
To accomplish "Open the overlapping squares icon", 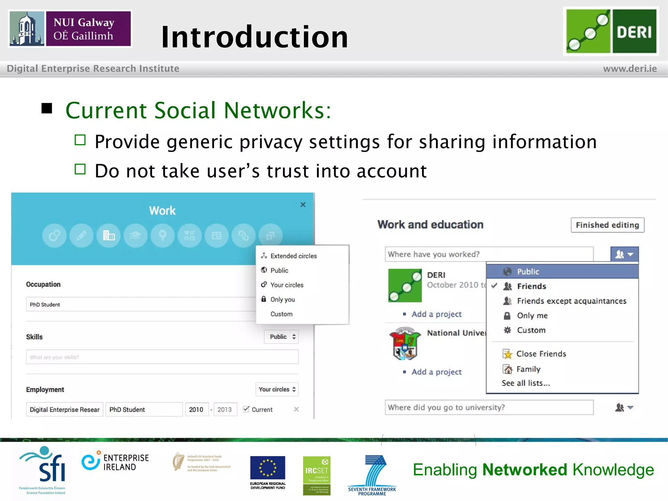I will [x=271, y=235].
